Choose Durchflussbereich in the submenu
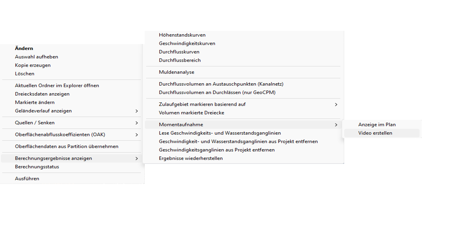 (180, 60)
